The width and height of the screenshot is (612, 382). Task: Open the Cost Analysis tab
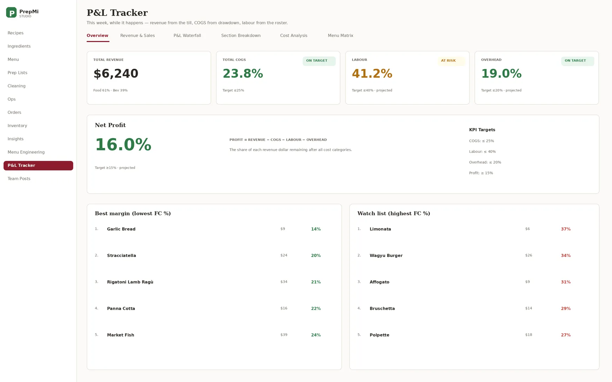pyautogui.click(x=293, y=35)
